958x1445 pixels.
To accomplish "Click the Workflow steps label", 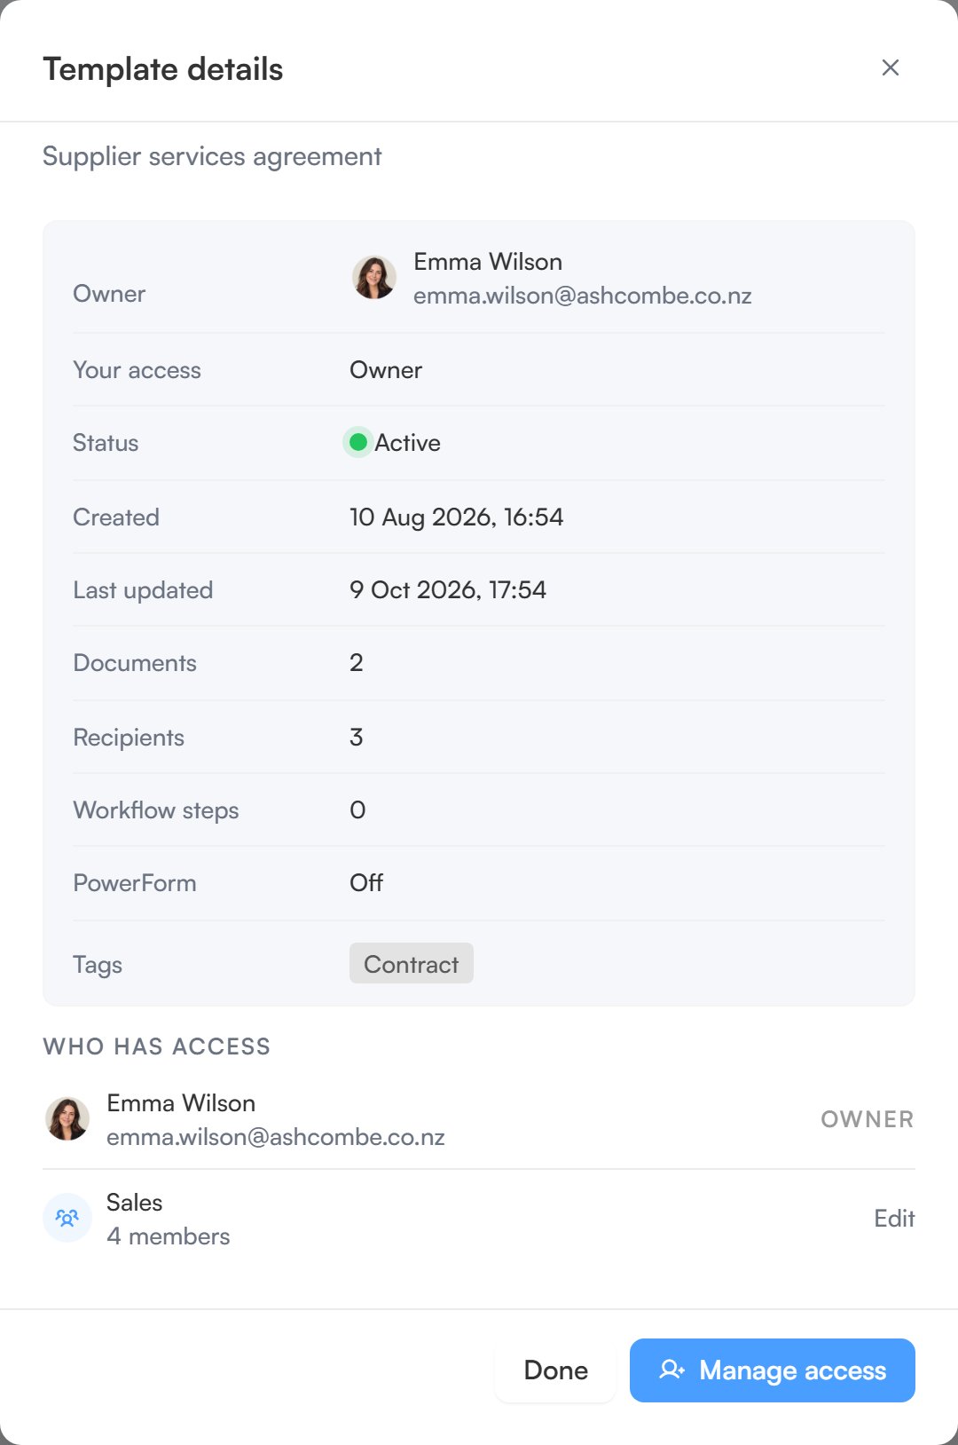I will (x=156, y=810).
